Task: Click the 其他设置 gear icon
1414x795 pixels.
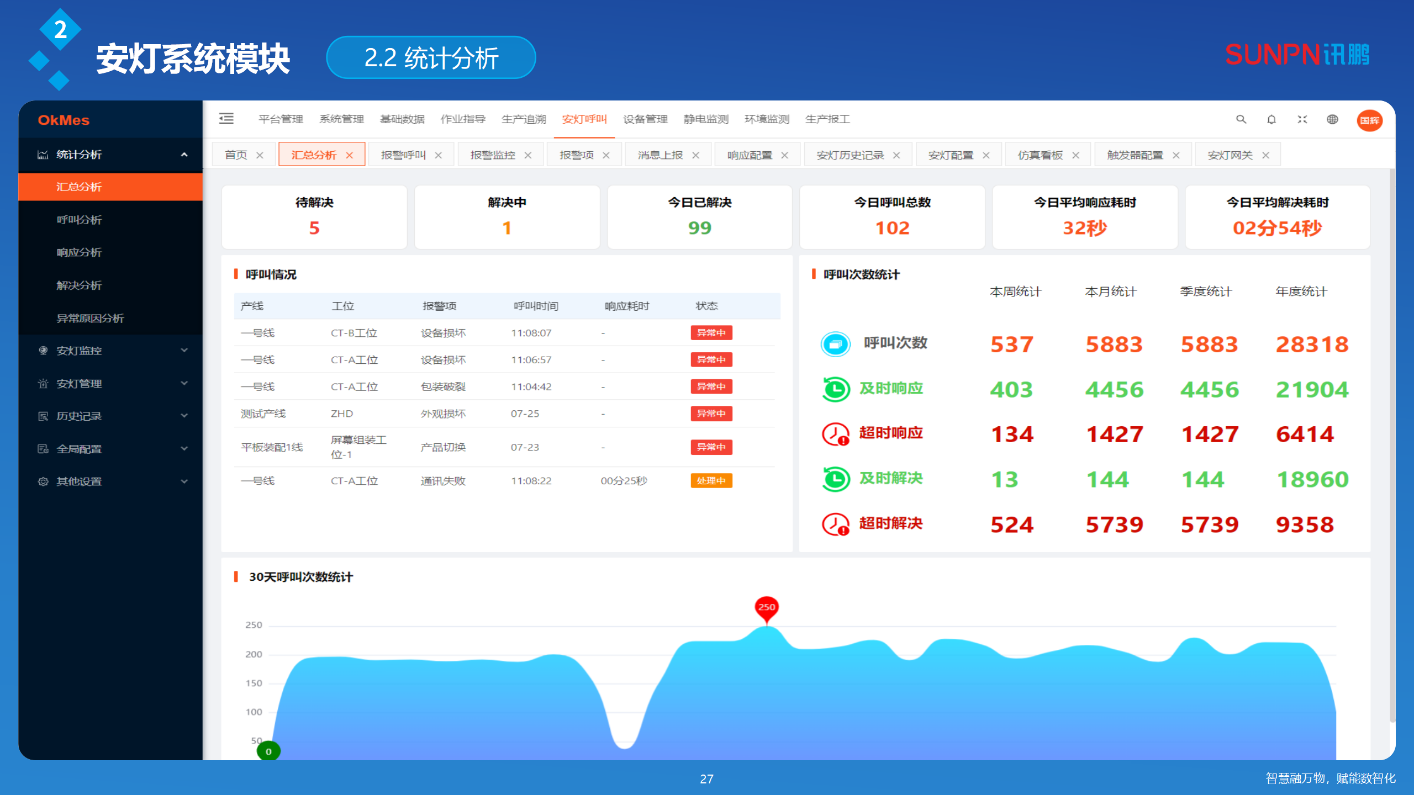Action: [x=43, y=481]
